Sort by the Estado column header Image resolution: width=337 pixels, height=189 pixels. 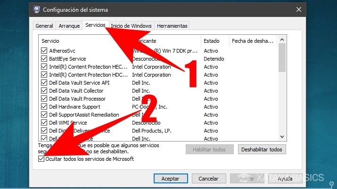point(212,41)
